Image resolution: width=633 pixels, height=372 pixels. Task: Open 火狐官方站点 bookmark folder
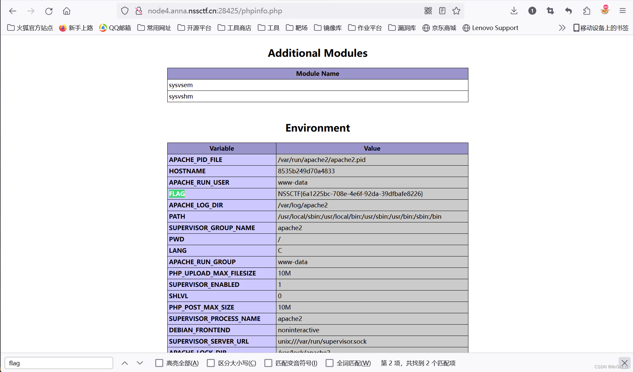pyautogui.click(x=30, y=28)
